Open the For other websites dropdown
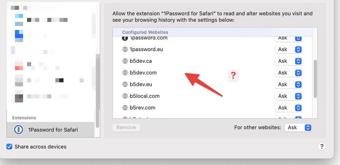This screenshot has width=340, height=165. [x=298, y=128]
